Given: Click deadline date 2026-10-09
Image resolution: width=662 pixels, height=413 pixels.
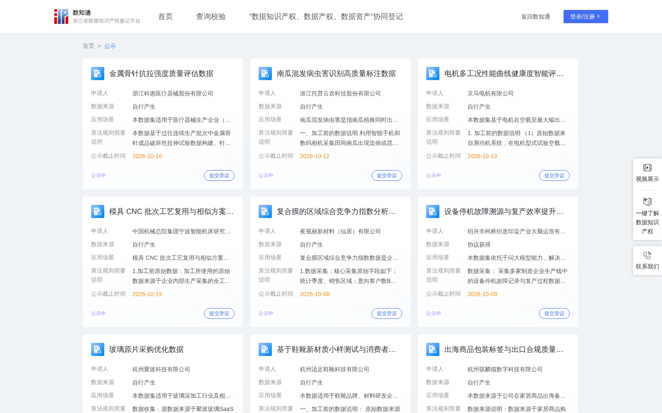Looking at the screenshot, I should pos(482,294).
